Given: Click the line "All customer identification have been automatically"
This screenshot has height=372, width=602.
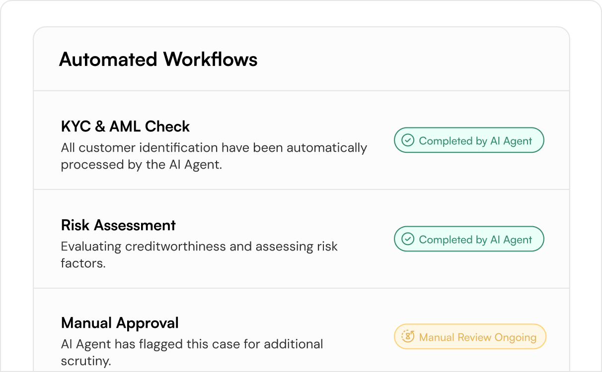Looking at the screenshot, I should pyautogui.click(x=214, y=148).
